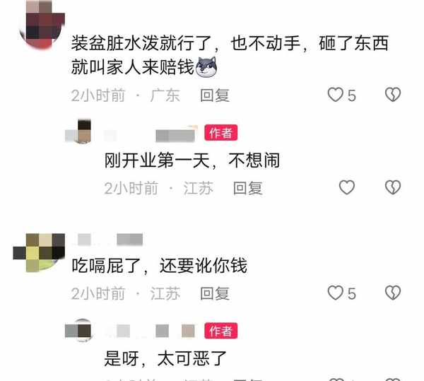
Task: Open the blurred author username above 刚开业第一天
Action: point(151,135)
